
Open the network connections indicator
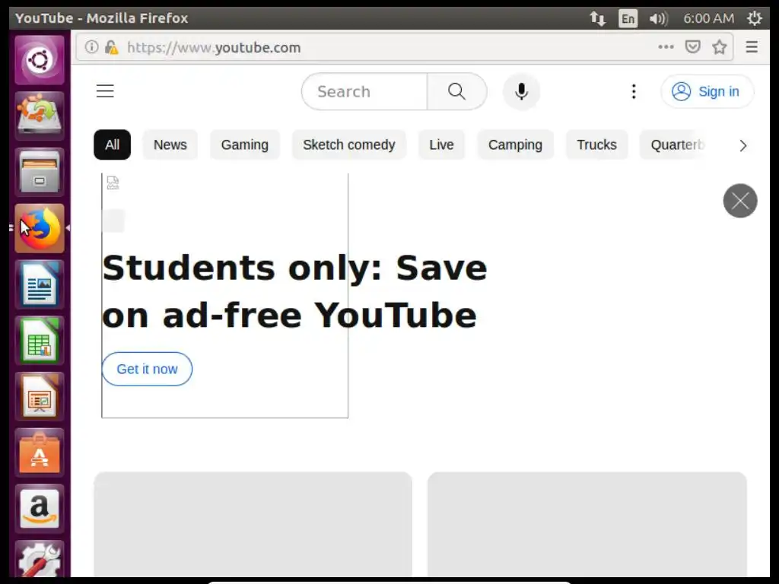tap(597, 18)
